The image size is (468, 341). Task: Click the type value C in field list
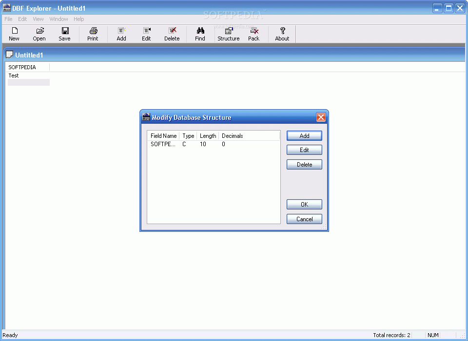(184, 144)
